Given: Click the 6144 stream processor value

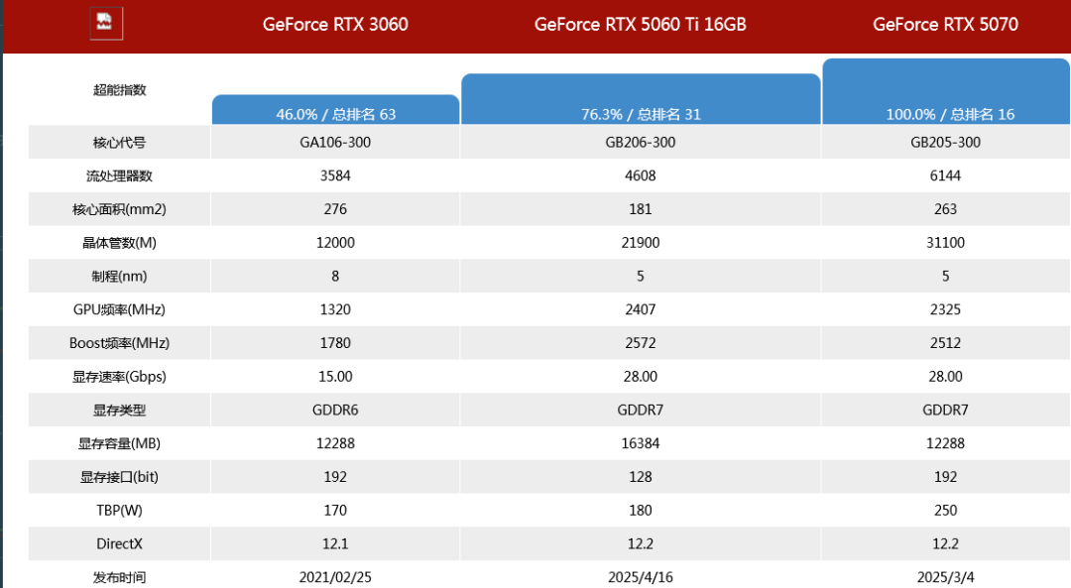Looking at the screenshot, I should pyautogui.click(x=945, y=176).
